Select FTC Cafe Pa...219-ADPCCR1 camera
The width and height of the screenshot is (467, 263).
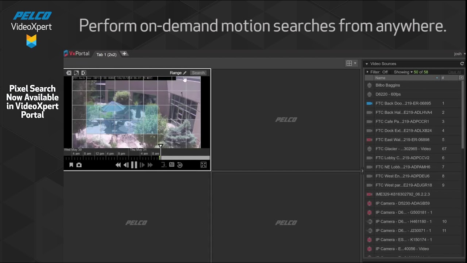pyautogui.click(x=413, y=122)
